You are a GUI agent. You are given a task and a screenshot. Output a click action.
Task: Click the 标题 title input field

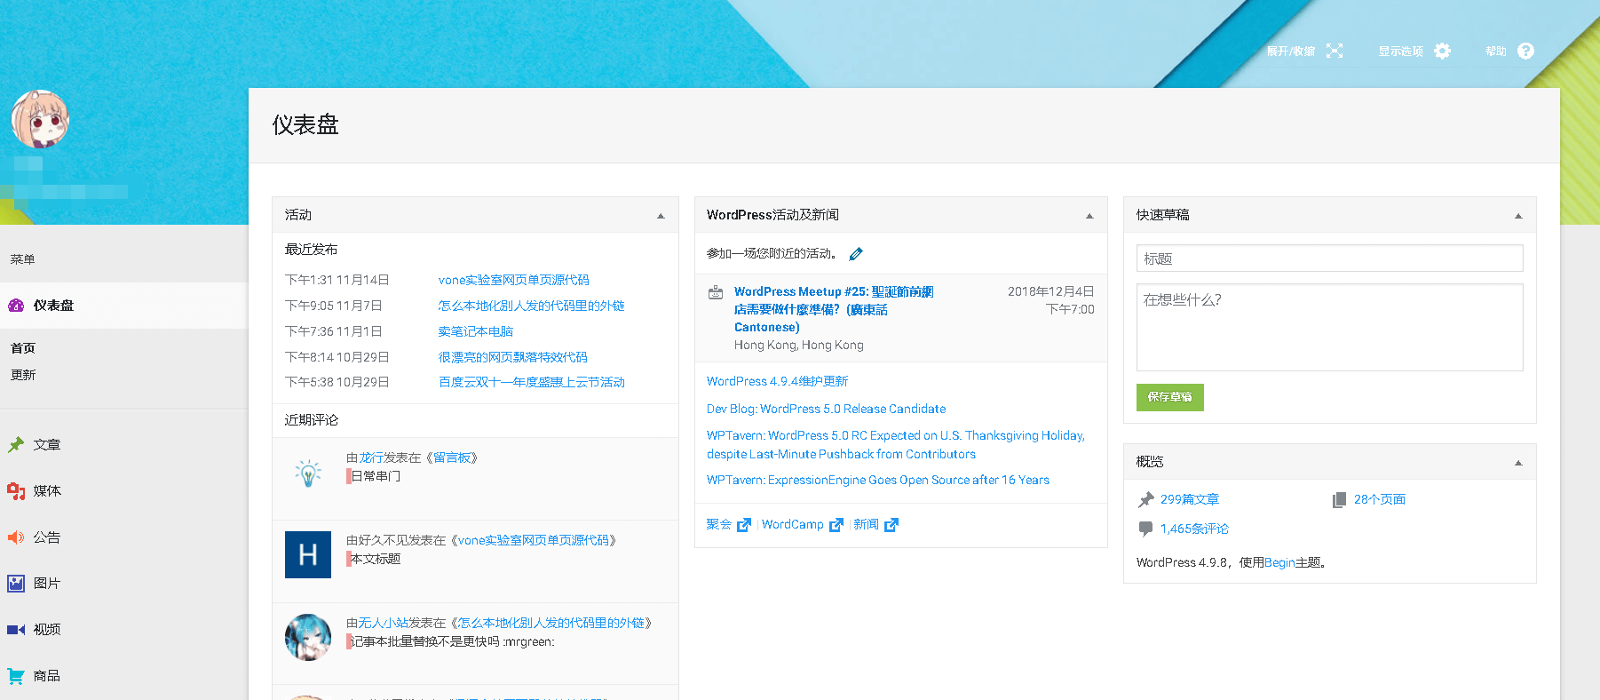[x=1328, y=259]
